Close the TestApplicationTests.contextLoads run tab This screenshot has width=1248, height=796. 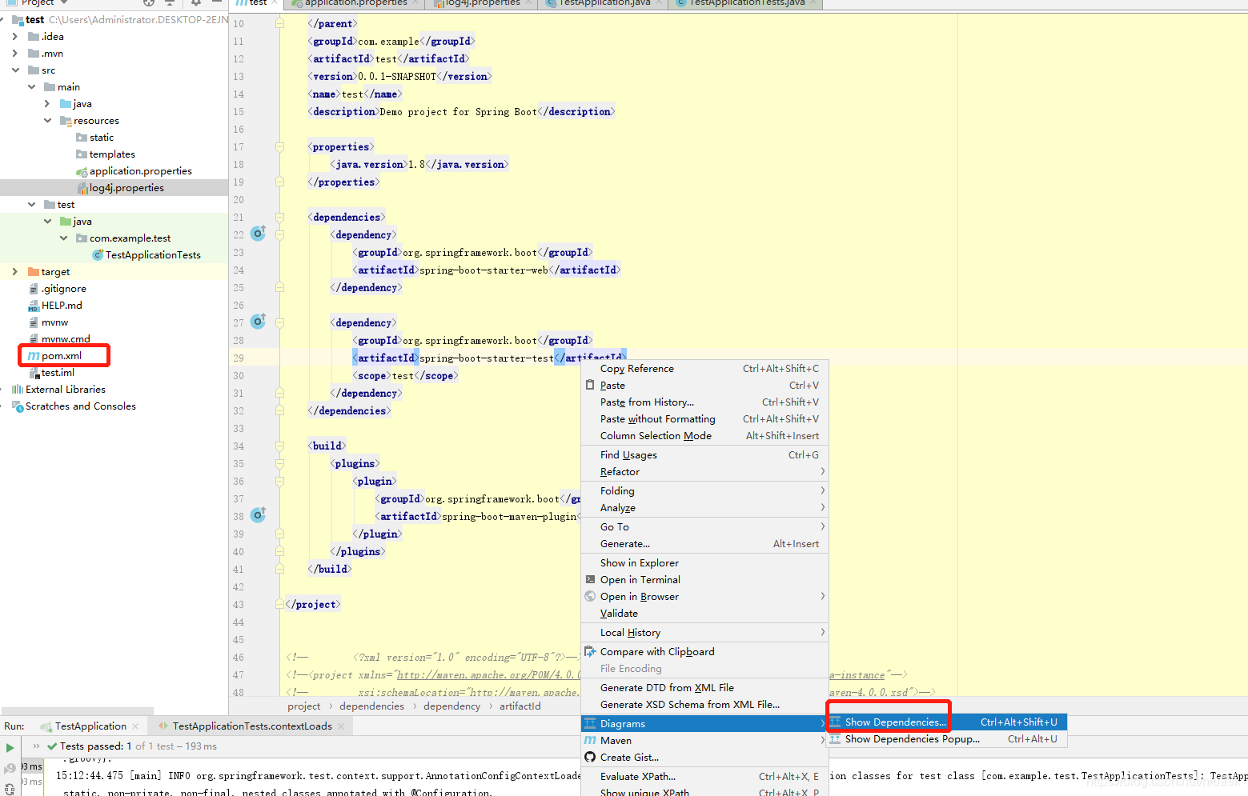[x=341, y=726]
